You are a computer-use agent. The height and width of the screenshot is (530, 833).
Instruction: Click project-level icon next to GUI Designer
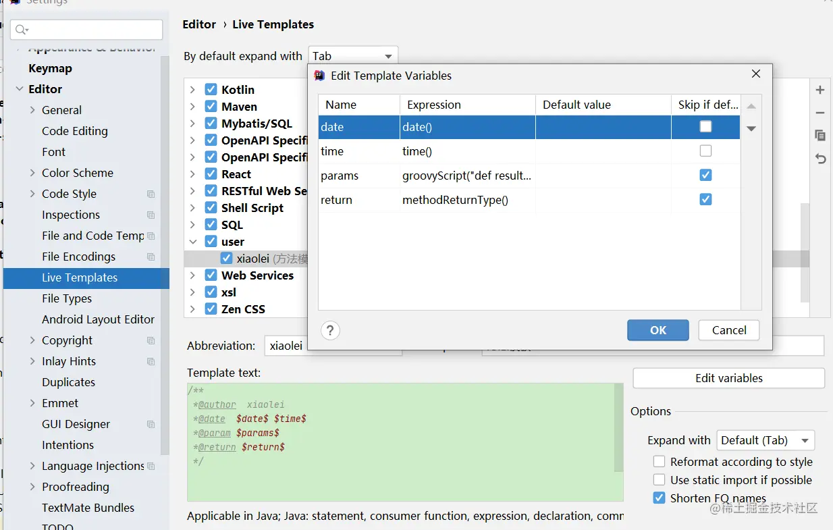pyautogui.click(x=151, y=424)
